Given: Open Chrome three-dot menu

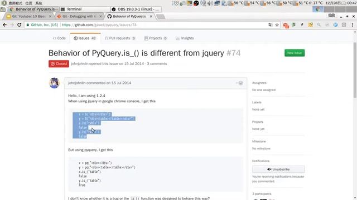Looking at the screenshot, I should click(352, 24).
